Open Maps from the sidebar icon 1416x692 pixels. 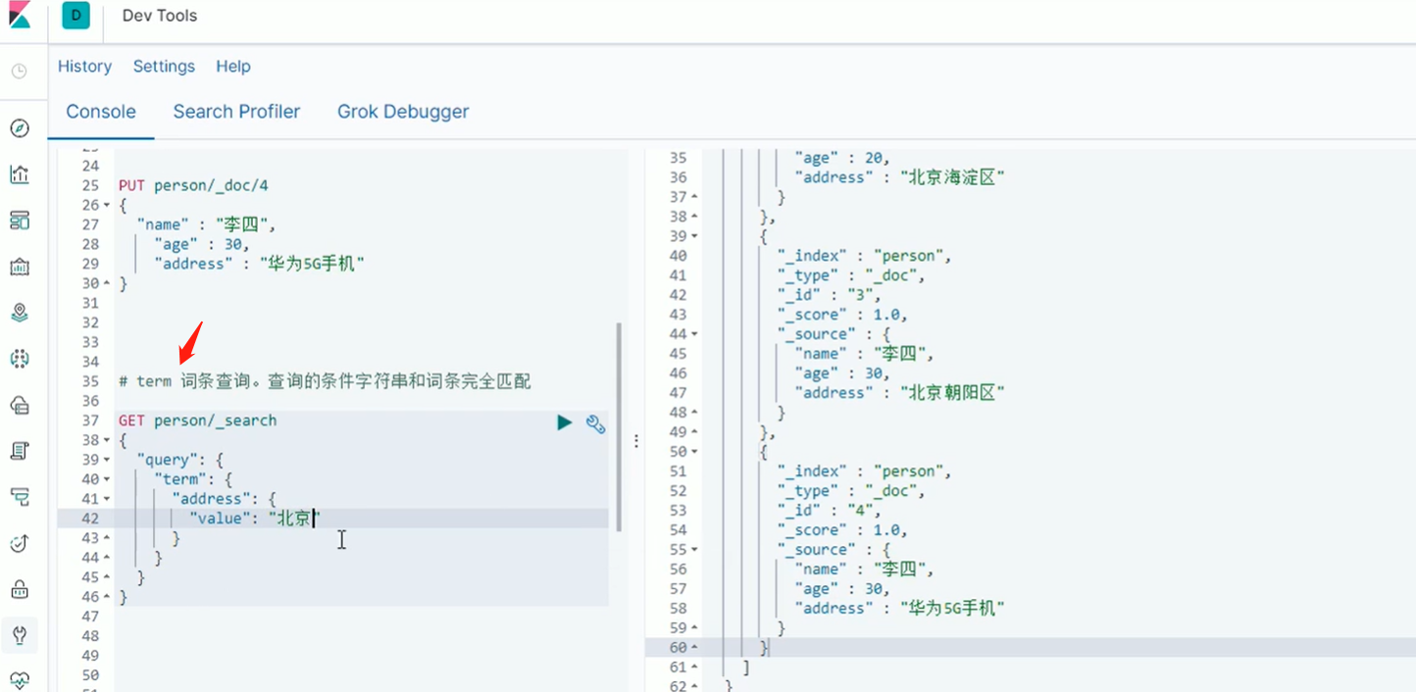point(20,313)
